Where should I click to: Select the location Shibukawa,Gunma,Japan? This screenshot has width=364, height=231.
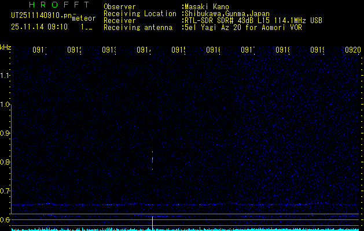coord(226,13)
